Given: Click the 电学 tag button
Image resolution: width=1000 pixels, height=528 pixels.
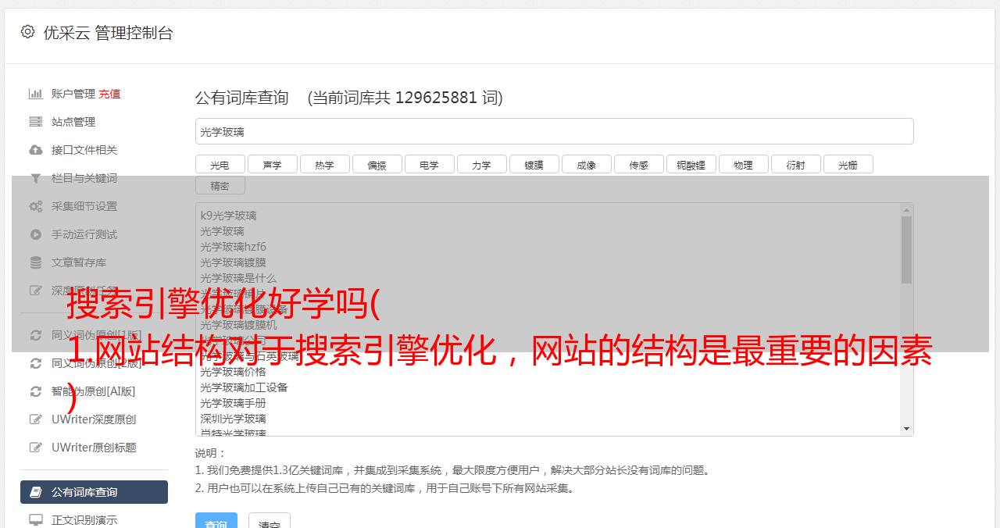Looking at the screenshot, I should [429, 164].
